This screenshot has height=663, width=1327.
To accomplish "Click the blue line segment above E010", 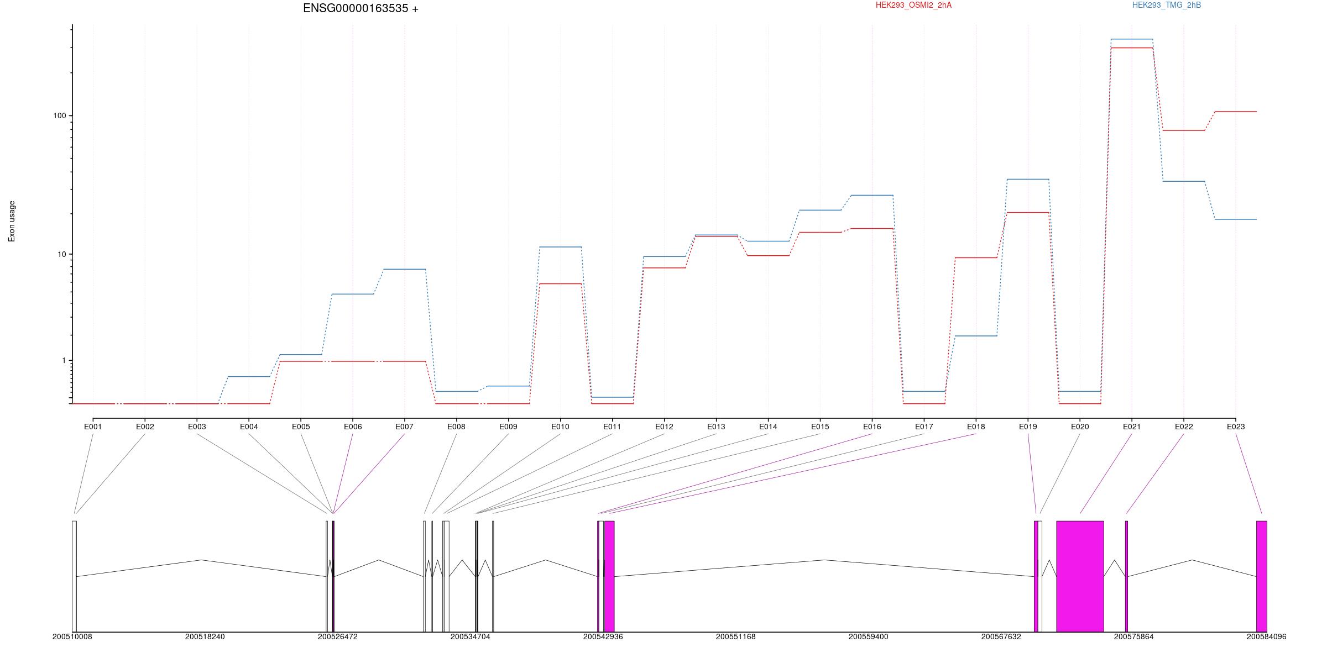I will click(560, 247).
